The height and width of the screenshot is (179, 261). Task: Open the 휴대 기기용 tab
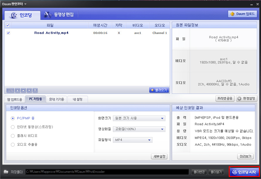57,99
